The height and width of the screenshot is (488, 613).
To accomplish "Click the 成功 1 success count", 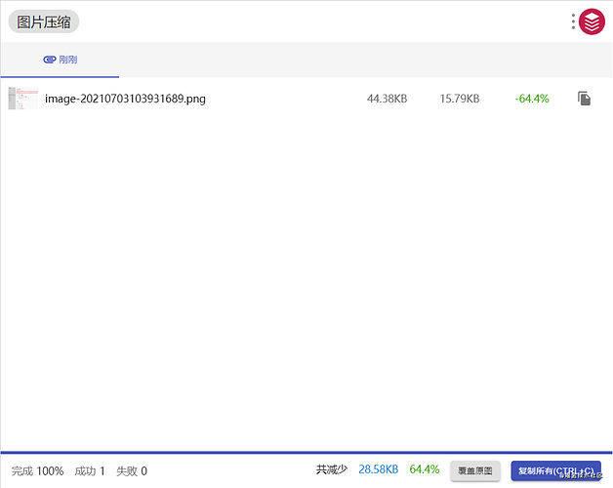I will (x=90, y=471).
